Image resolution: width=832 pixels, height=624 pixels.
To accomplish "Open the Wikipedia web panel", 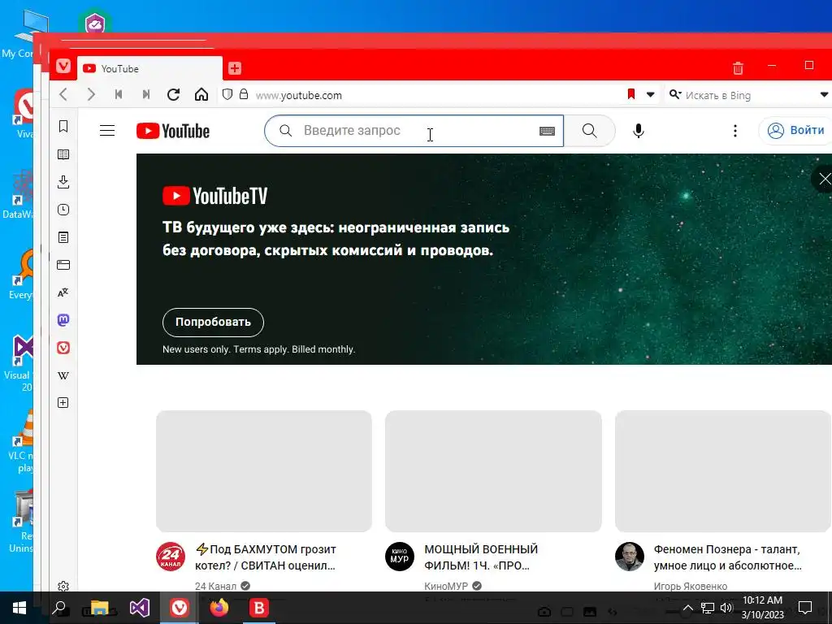I will (x=63, y=375).
